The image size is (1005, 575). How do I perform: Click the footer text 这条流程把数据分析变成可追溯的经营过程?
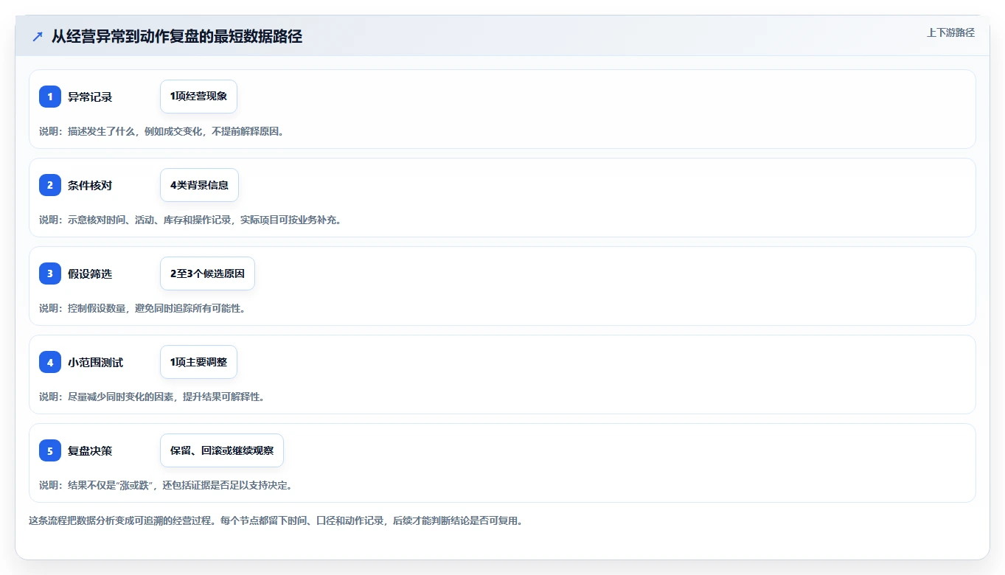(122, 520)
